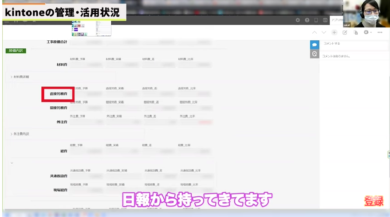Click the bold 経費 row label

64,151
